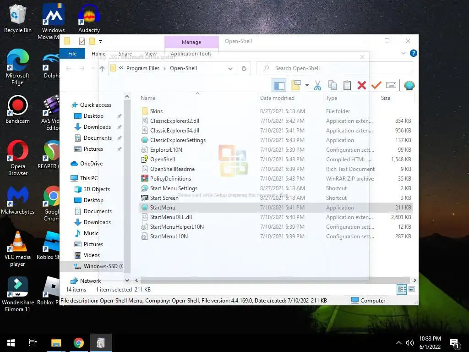Toggle the navigation pane toolbar icon
Image resolution: width=469 pixels, height=352 pixels.
[279, 85]
